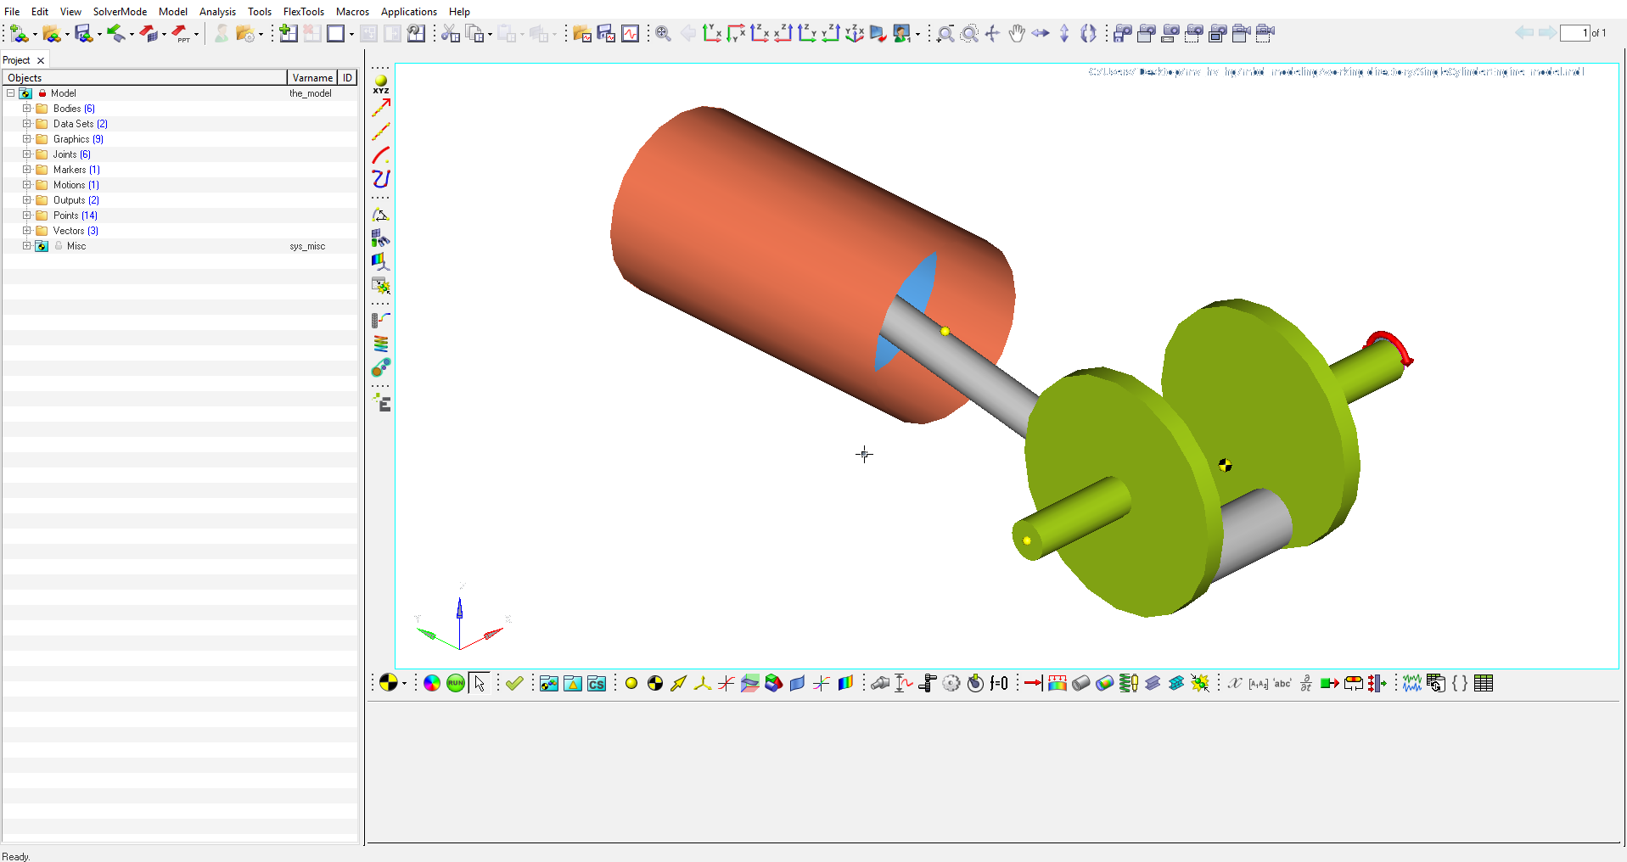1627x862 pixels.
Task: Switch to the isometric XYZ view icon
Action: coord(855,34)
